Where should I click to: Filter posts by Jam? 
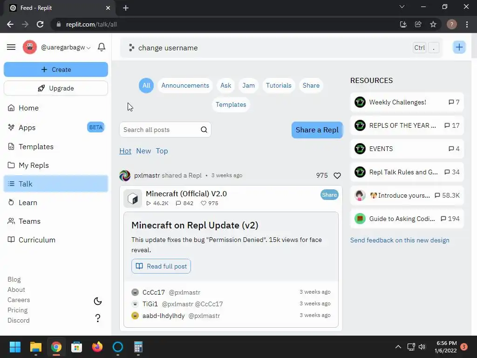(x=249, y=86)
